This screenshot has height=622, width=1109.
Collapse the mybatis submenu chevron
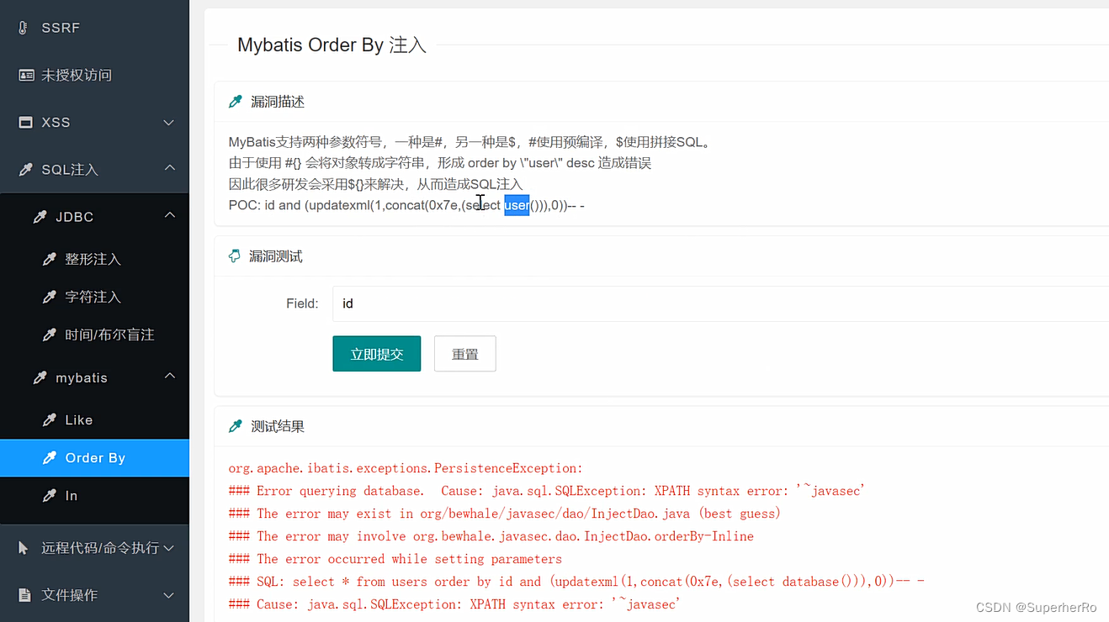169,376
